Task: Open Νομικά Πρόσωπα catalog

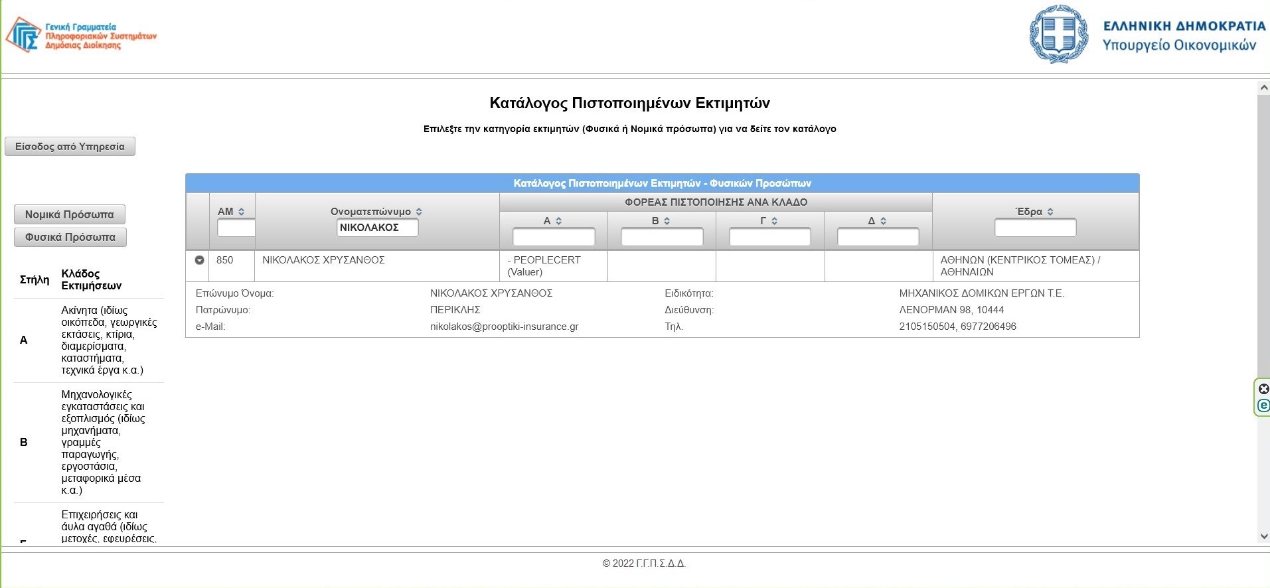Action: coord(70,214)
